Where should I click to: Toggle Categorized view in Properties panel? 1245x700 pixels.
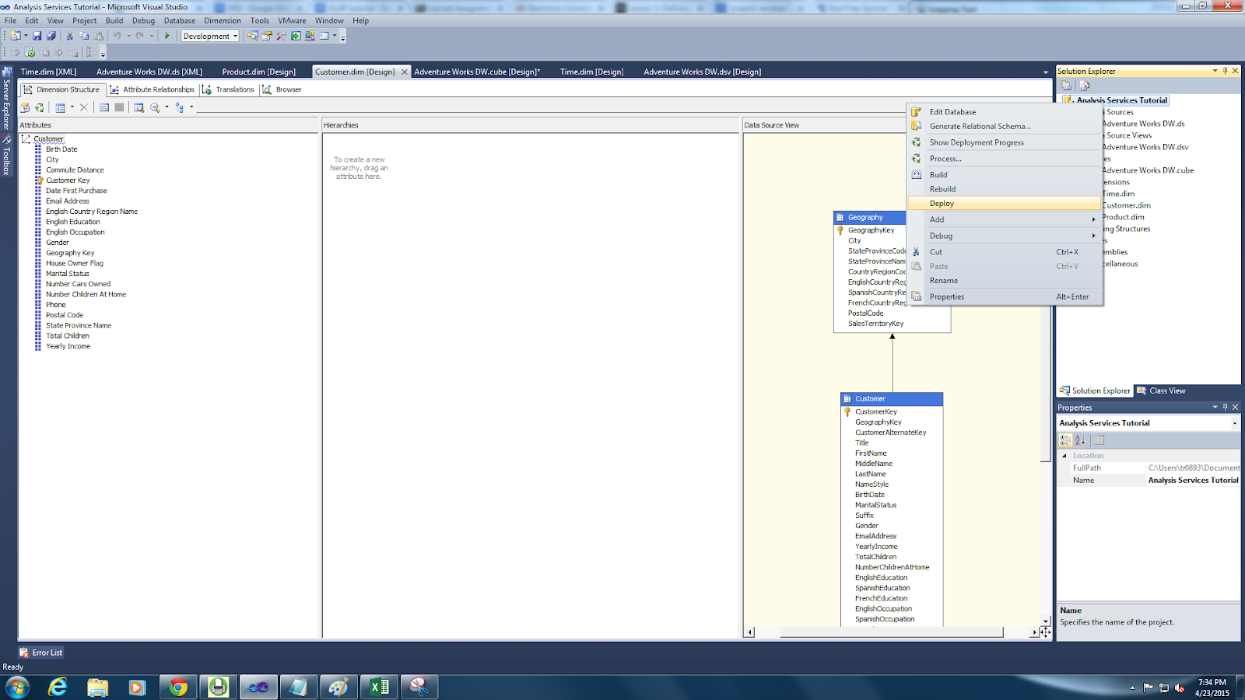(1066, 440)
